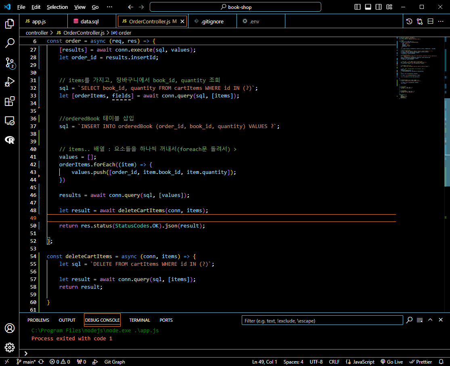Screen dimensions: 450x366
Task: Change indentation from Spaces: 4
Action: coord(293,362)
